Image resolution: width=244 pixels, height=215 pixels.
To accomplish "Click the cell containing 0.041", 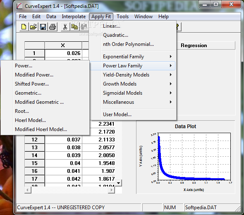I will point(63,171).
